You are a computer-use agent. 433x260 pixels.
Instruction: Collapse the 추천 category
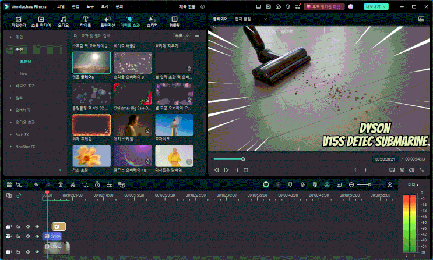(10, 49)
